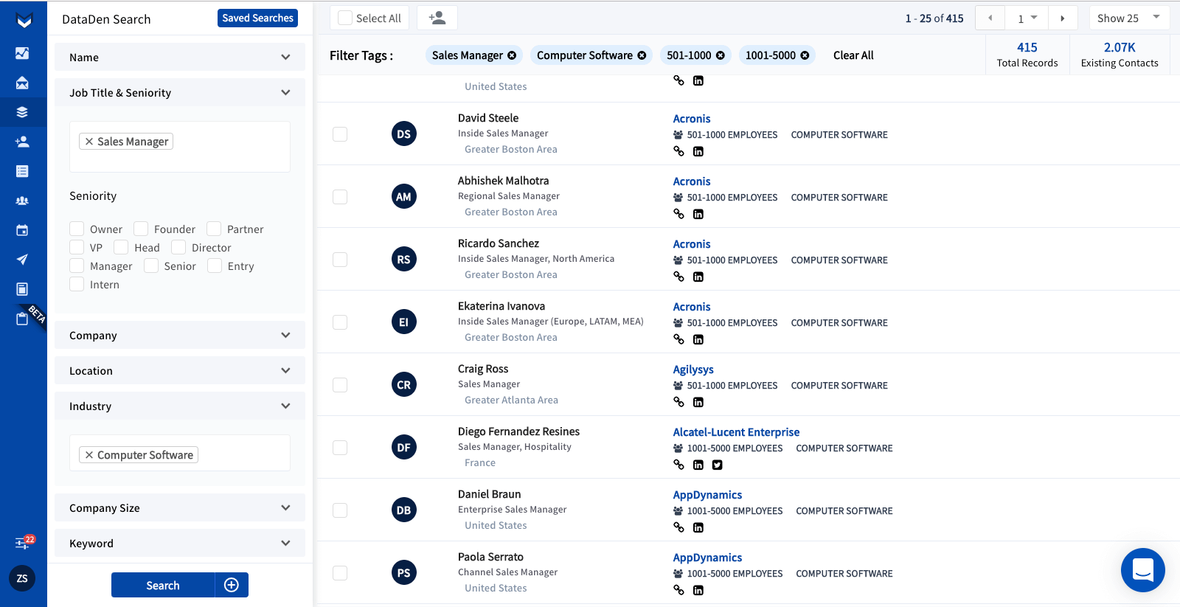Open the Agilysys company link

pyautogui.click(x=693, y=370)
